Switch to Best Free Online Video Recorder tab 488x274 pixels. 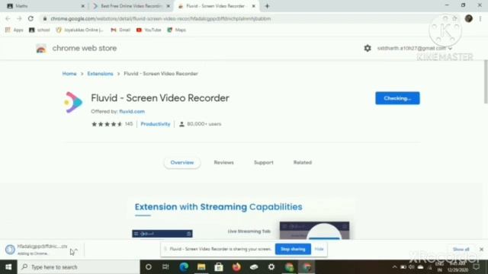[130, 6]
